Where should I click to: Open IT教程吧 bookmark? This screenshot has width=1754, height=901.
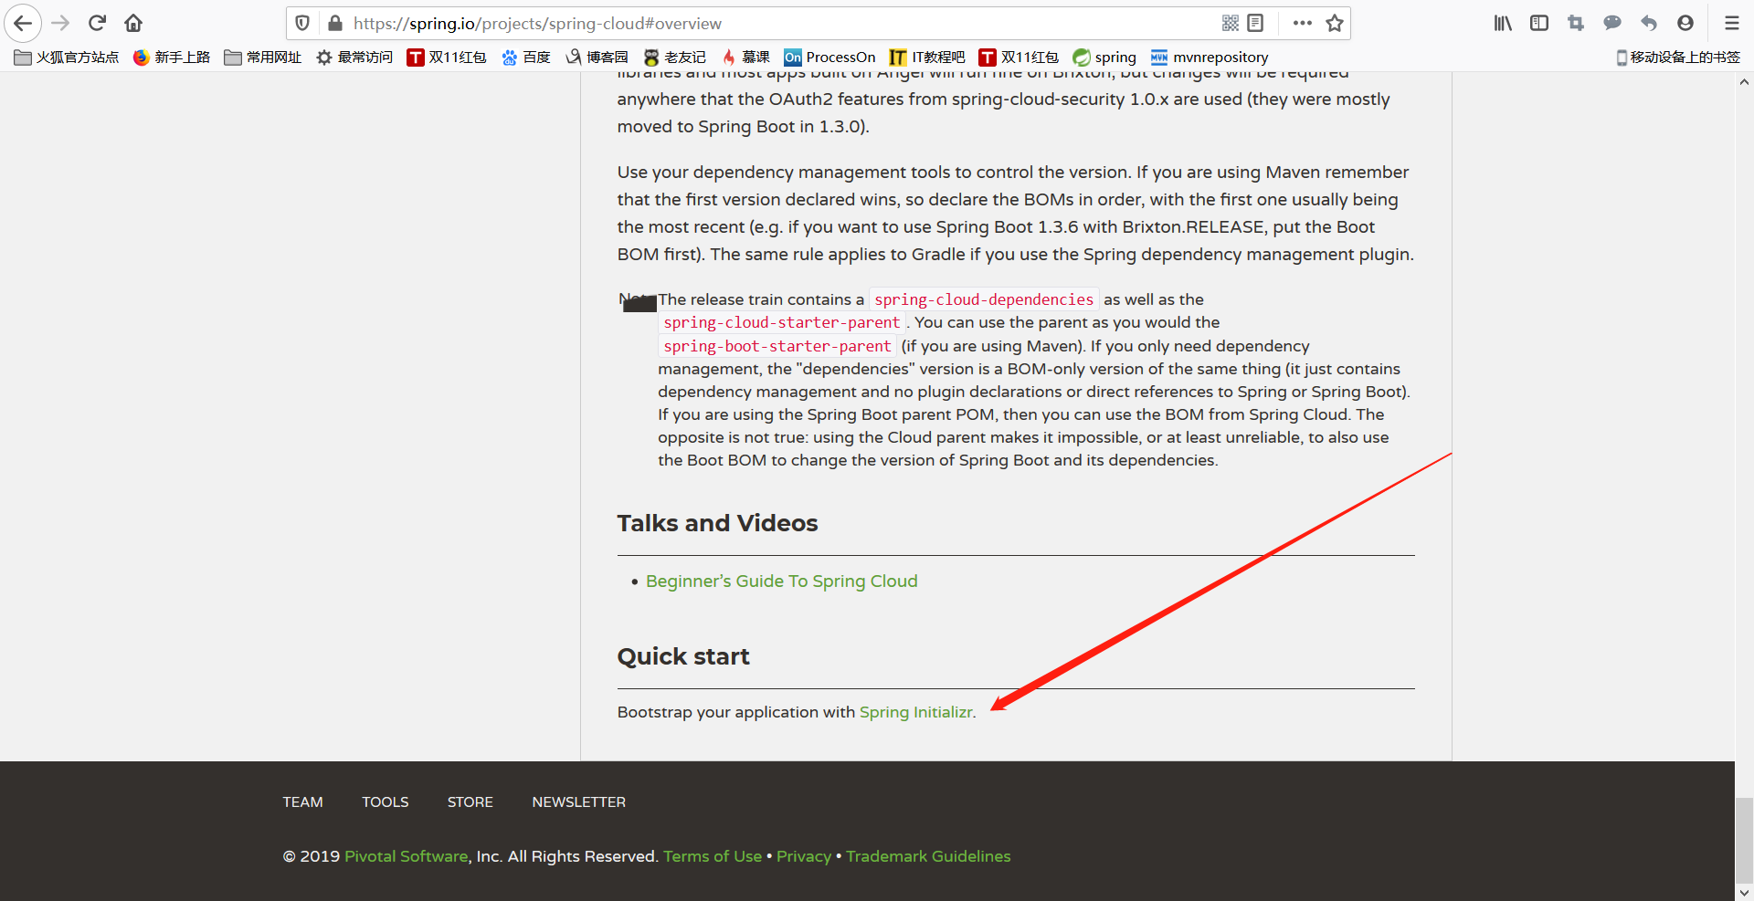pos(927,58)
